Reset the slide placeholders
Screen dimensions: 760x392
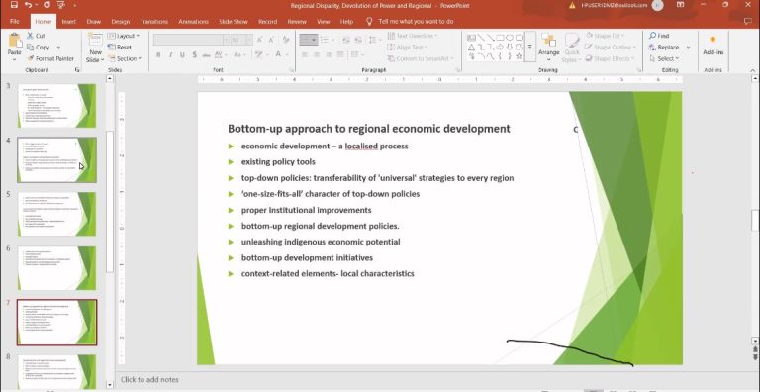[x=120, y=48]
